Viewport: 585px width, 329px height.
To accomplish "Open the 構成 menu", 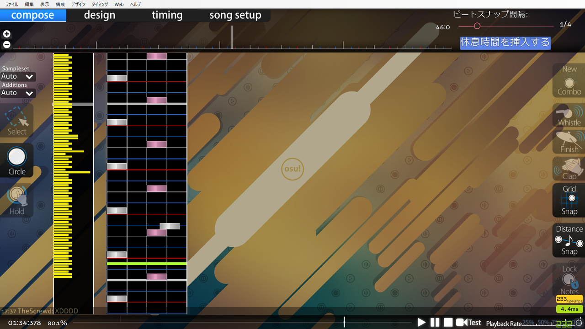I will click(x=60, y=4).
